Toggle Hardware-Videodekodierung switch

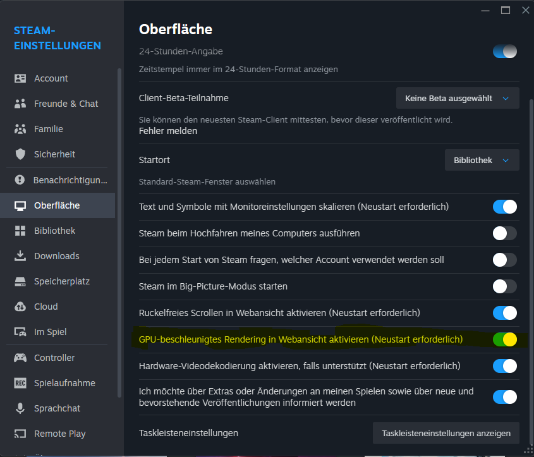point(505,366)
